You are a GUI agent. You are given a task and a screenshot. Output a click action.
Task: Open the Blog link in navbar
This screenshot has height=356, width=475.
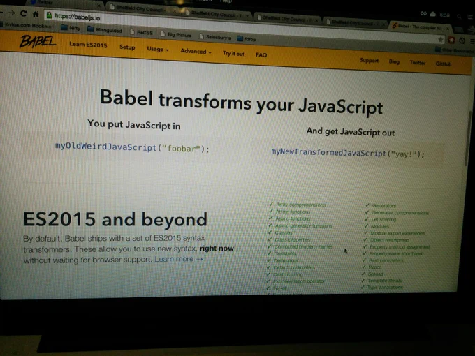pos(394,61)
